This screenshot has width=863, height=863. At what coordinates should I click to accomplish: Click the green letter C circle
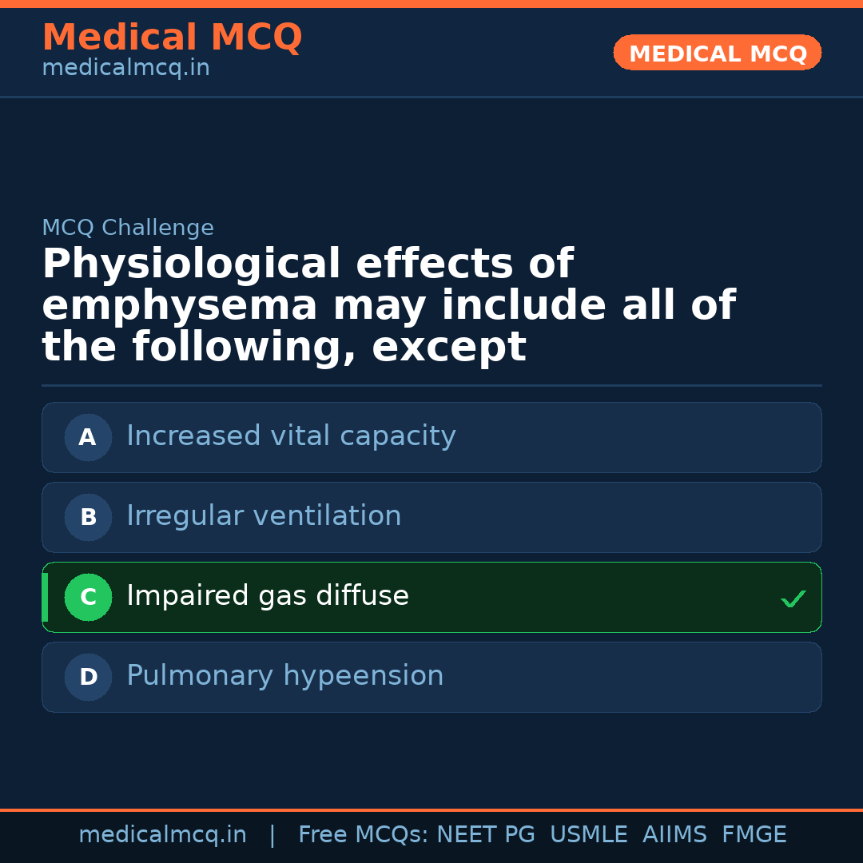pyautogui.click(x=88, y=597)
